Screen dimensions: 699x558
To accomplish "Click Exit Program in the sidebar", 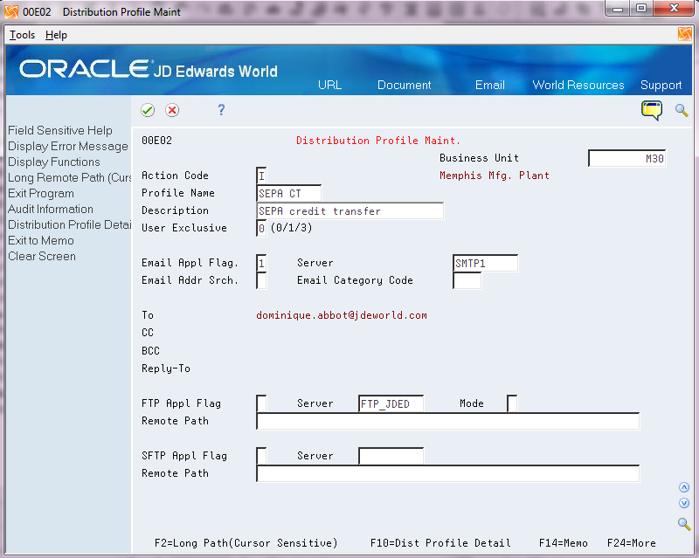I will click(41, 194).
